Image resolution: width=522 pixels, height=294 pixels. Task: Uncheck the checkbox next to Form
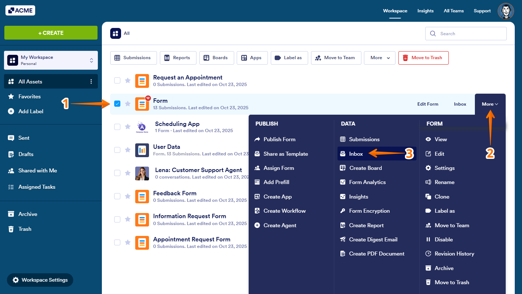pos(117,103)
